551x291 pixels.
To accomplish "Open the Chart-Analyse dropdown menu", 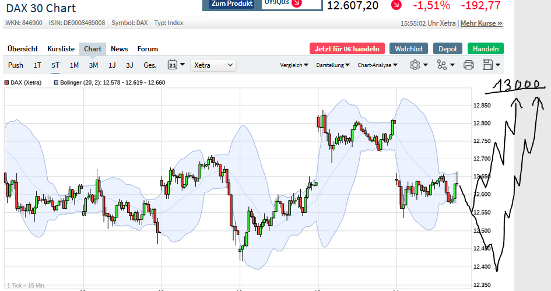I will coord(377,65).
